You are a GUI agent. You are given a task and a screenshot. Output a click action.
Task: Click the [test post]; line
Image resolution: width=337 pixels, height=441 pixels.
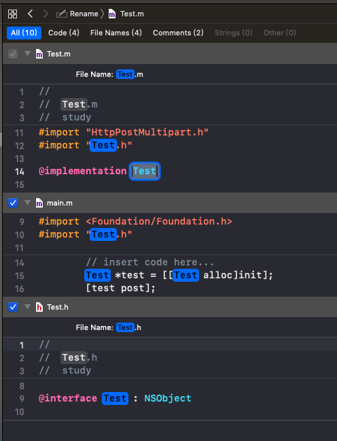click(120, 289)
